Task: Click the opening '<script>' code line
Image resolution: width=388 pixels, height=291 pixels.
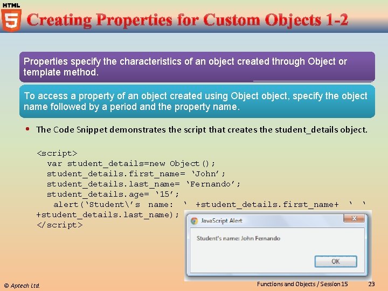Action: pyautogui.click(x=57, y=154)
